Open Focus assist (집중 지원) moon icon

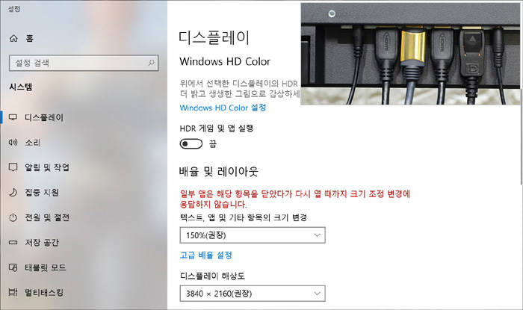(13, 192)
